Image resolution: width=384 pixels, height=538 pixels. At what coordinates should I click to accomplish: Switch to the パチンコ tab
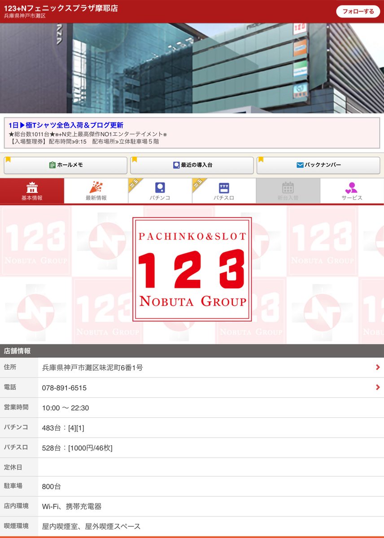click(x=160, y=191)
